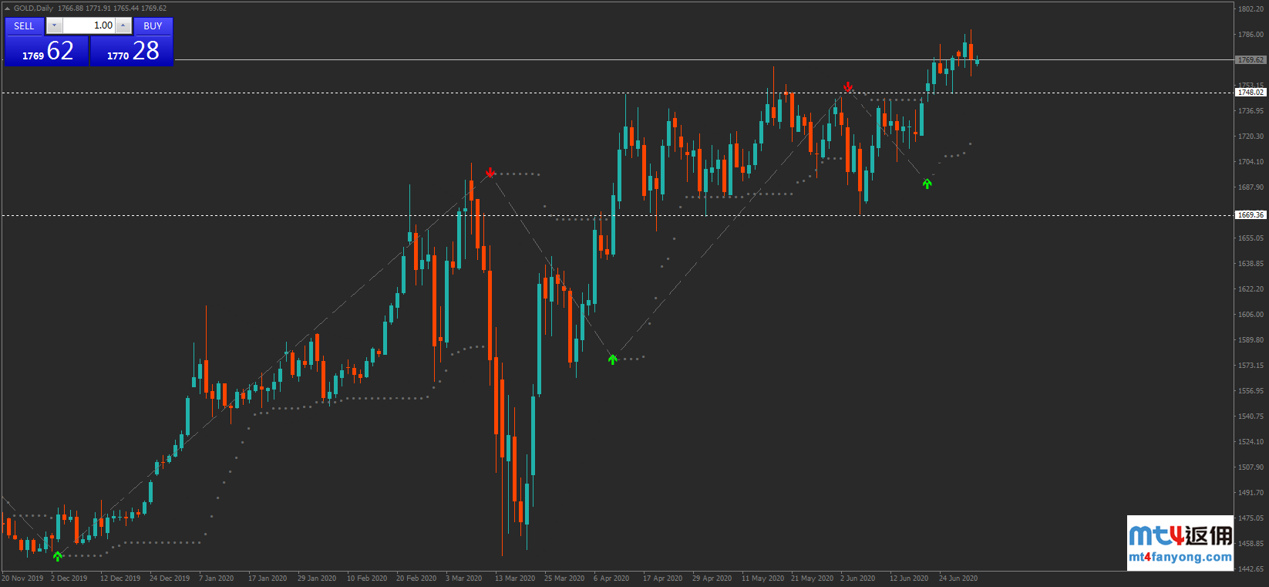Click the GOLD,Daily chart title
Viewport: 1269px width, 587px height.
[34, 8]
